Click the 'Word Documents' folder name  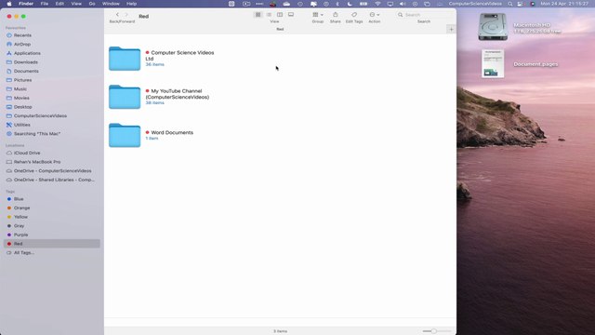coord(172,132)
